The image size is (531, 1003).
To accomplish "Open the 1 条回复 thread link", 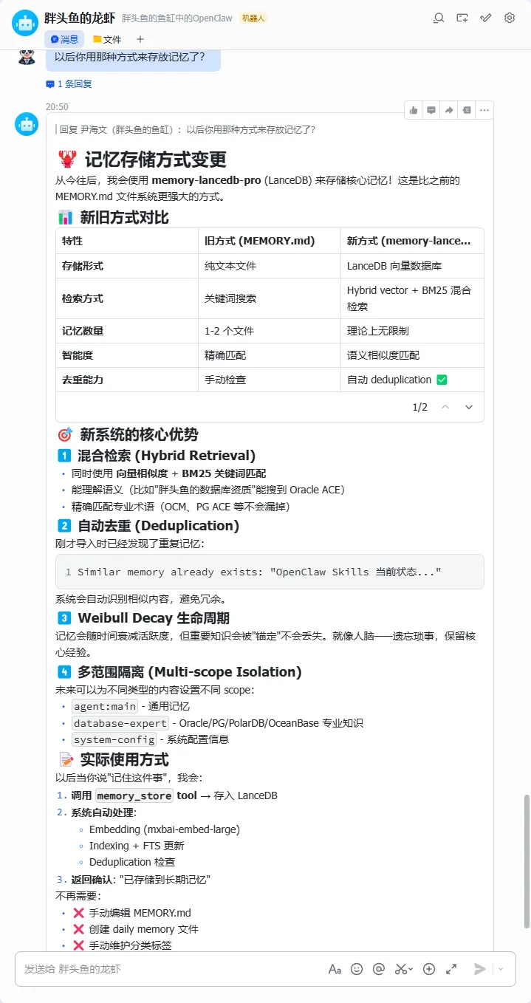I will click(69, 84).
